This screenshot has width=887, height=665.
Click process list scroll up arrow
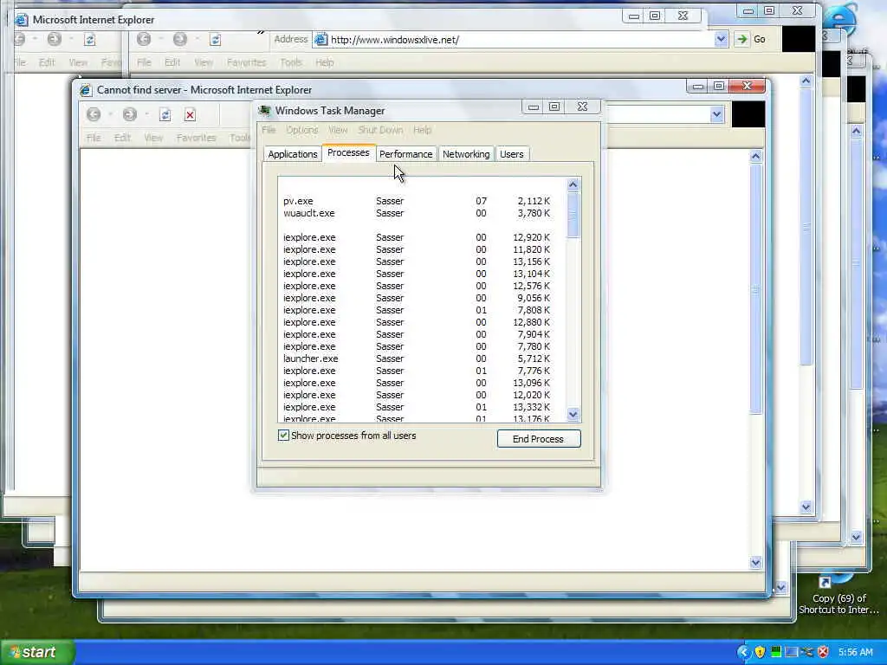point(573,184)
